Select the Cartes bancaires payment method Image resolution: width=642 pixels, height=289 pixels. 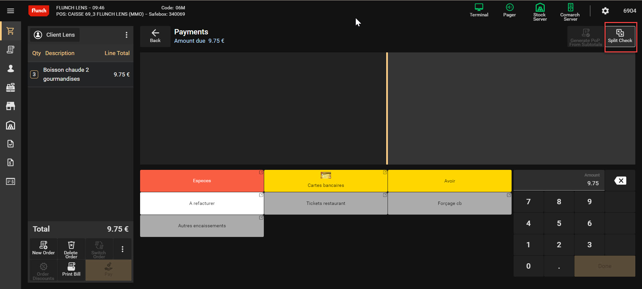326,181
